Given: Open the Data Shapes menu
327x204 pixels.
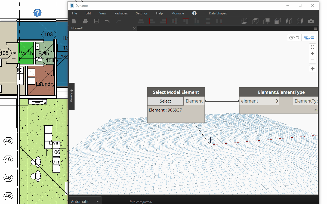Looking at the screenshot, I should (x=218, y=13).
